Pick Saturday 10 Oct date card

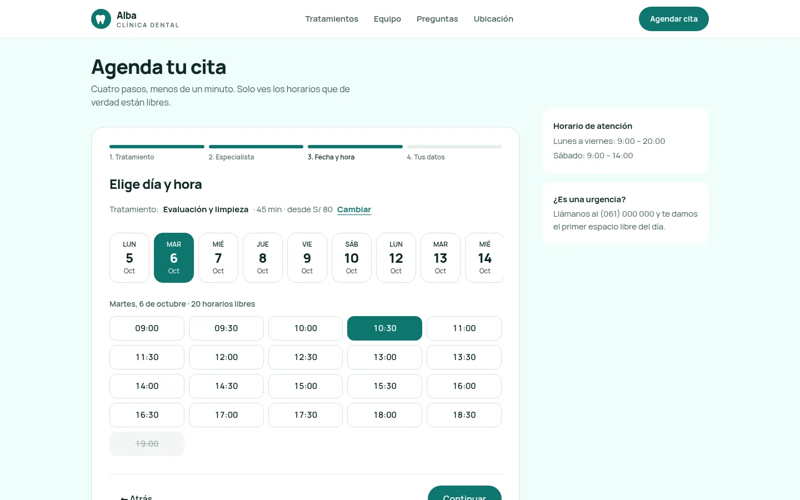pyautogui.click(x=352, y=258)
